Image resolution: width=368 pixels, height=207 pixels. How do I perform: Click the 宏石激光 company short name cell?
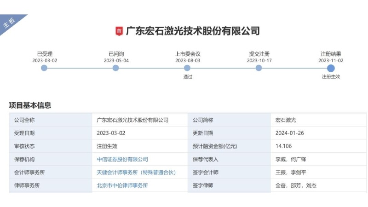click(x=286, y=120)
